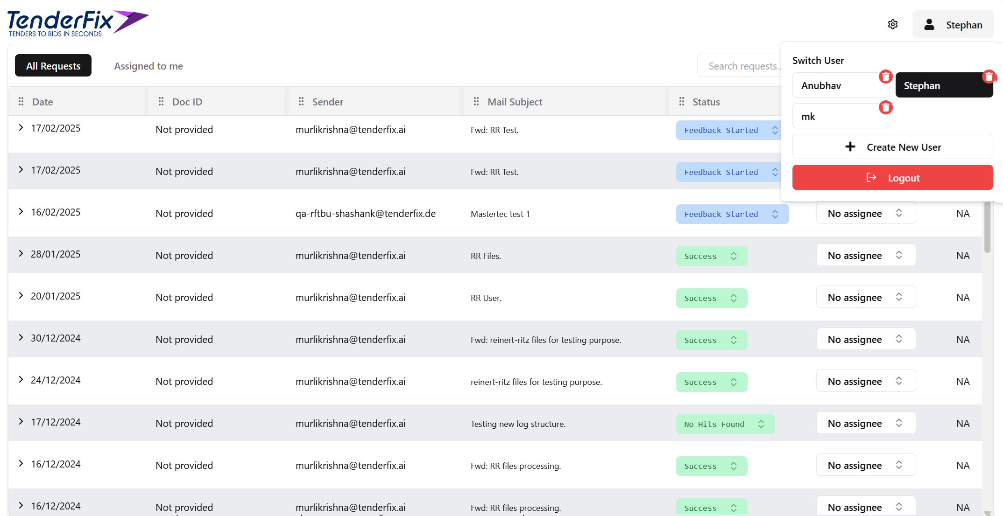Switch to user Anubhav
1003x516 pixels.
coord(841,85)
